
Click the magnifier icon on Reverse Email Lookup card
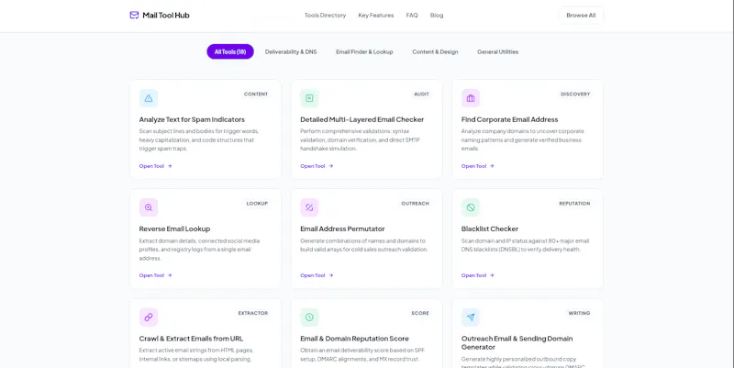pos(149,207)
